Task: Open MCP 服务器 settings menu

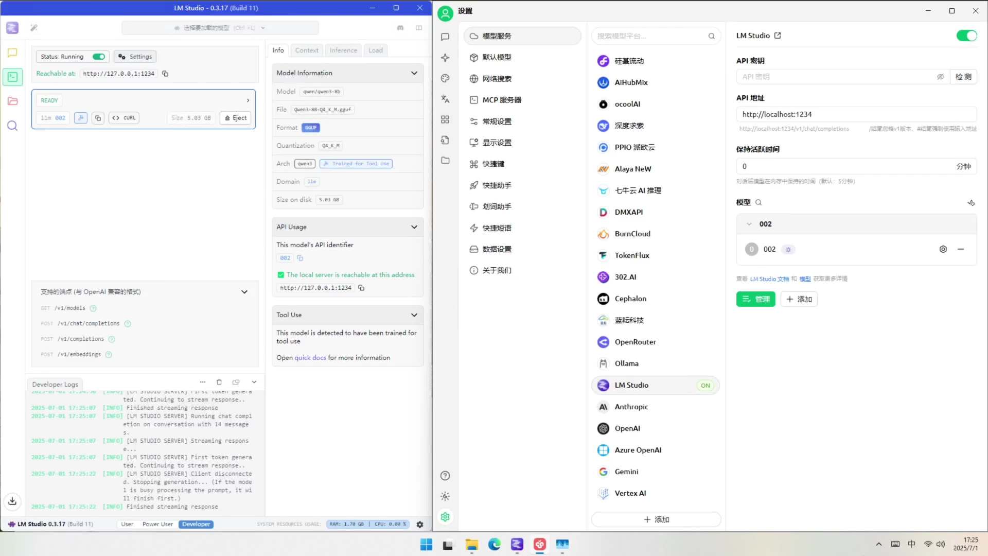Action: tap(522, 100)
